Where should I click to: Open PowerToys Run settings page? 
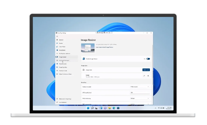click(63, 67)
